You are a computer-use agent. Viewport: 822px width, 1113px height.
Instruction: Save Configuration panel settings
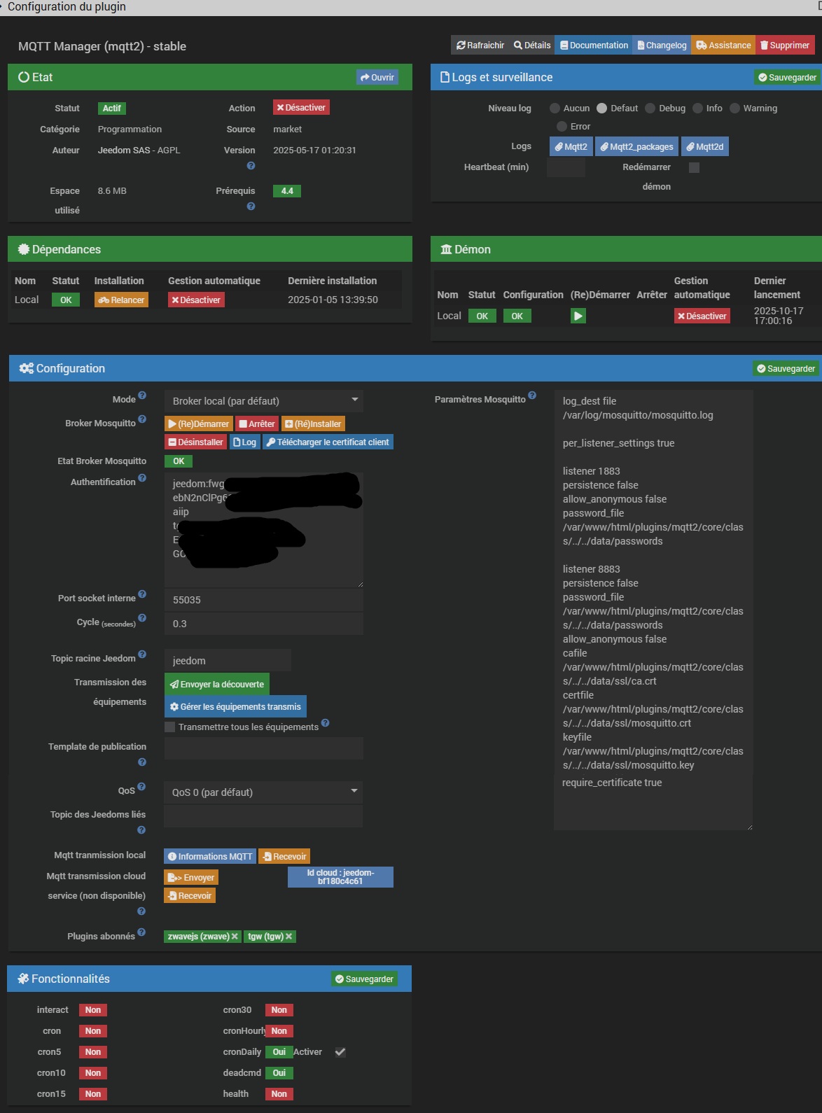[786, 369]
